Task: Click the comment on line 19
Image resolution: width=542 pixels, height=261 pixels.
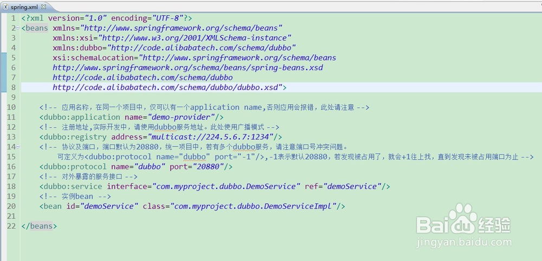Action: [x=75, y=197]
